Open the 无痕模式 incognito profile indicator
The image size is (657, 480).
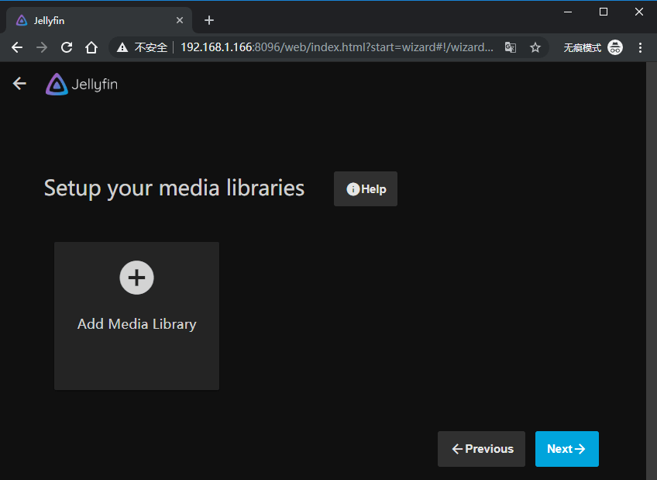593,47
